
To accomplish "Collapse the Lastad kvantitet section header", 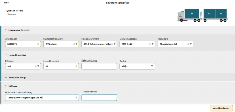I will [x=6, y=55].
